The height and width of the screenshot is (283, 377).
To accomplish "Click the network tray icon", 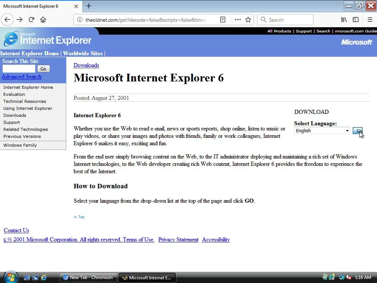I will coord(342,277).
